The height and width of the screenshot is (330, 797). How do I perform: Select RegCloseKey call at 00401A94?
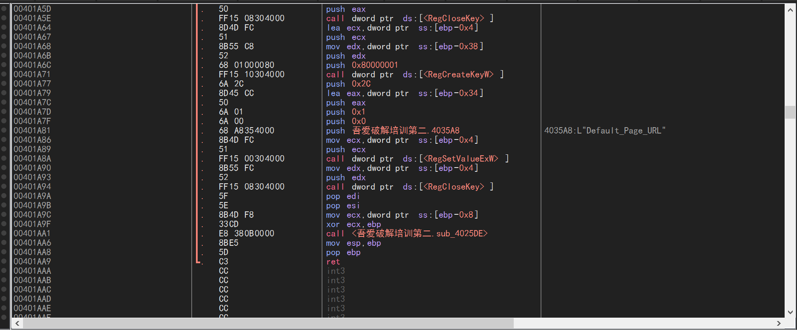click(410, 187)
